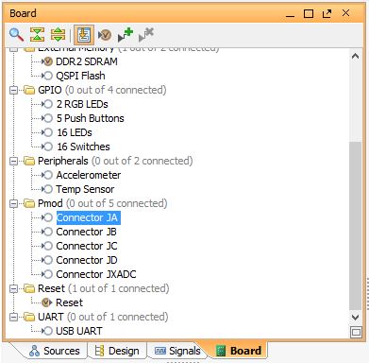Collapse the GPIO group
This screenshot has height=363, width=369.
13,90
